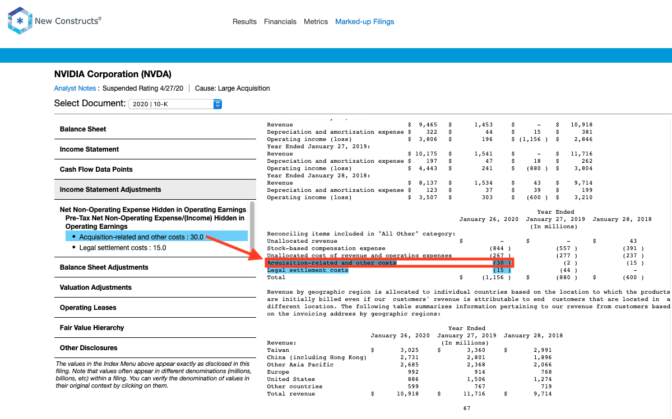Open the Analyst Notes link
Viewport: 672px width, 419px height.
75,88
